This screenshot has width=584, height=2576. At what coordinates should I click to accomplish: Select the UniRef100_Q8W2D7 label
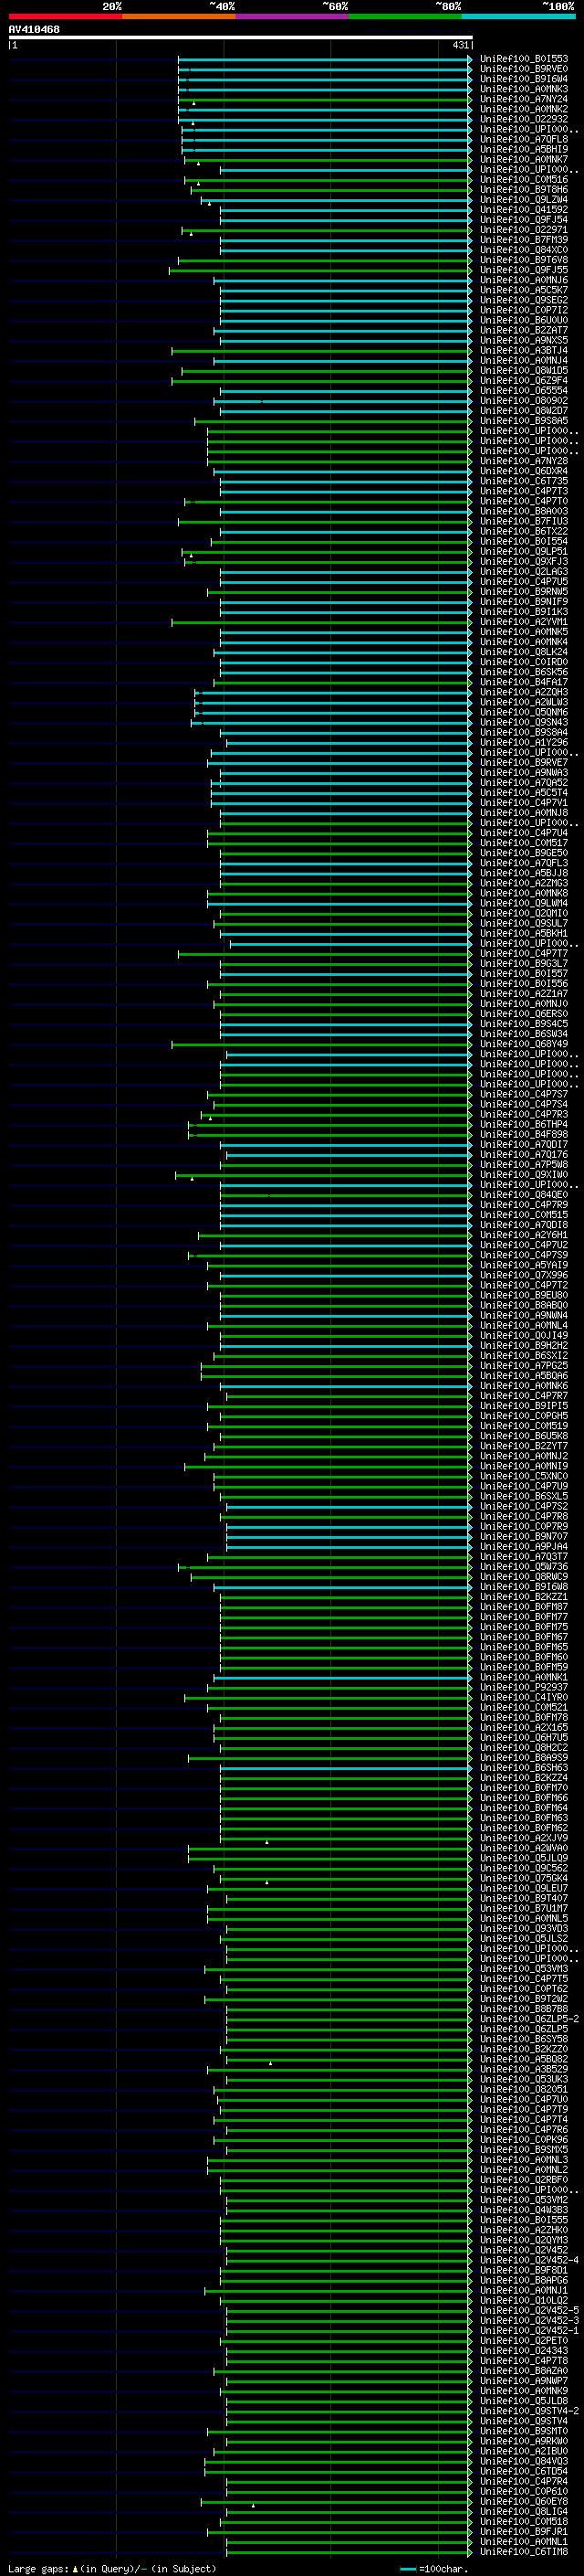click(523, 411)
